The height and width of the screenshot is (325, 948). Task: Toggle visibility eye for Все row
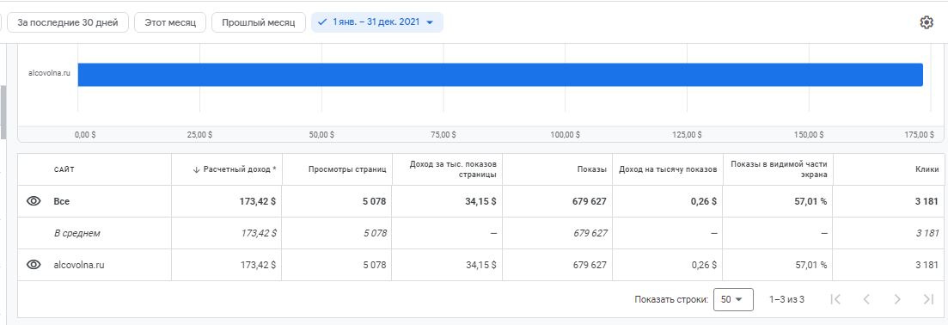pyautogui.click(x=34, y=201)
